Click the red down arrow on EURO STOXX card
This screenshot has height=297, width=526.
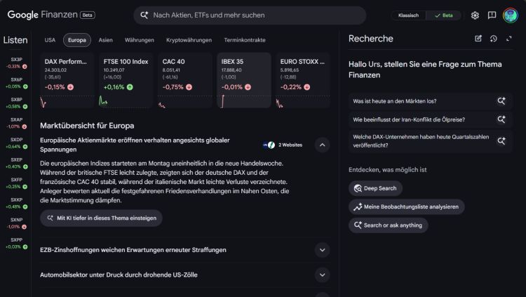coord(307,87)
